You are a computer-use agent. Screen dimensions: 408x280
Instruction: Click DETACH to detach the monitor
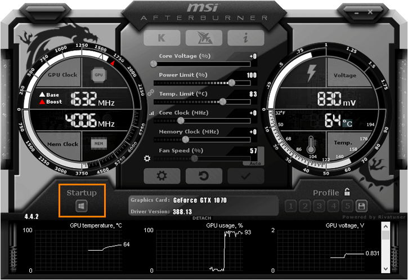pyautogui.click(x=201, y=218)
